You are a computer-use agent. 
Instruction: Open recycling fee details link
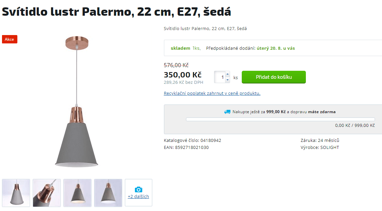click(212, 93)
